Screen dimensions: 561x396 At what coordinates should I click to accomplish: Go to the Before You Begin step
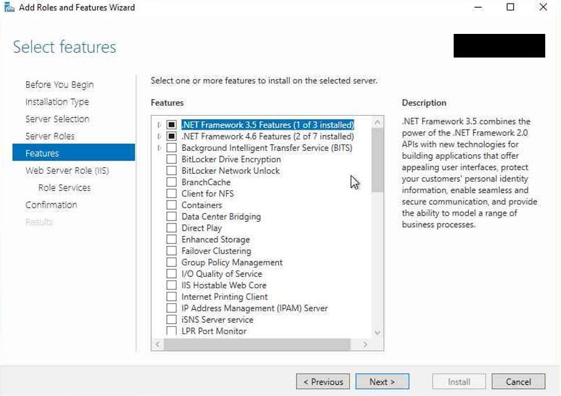click(59, 85)
